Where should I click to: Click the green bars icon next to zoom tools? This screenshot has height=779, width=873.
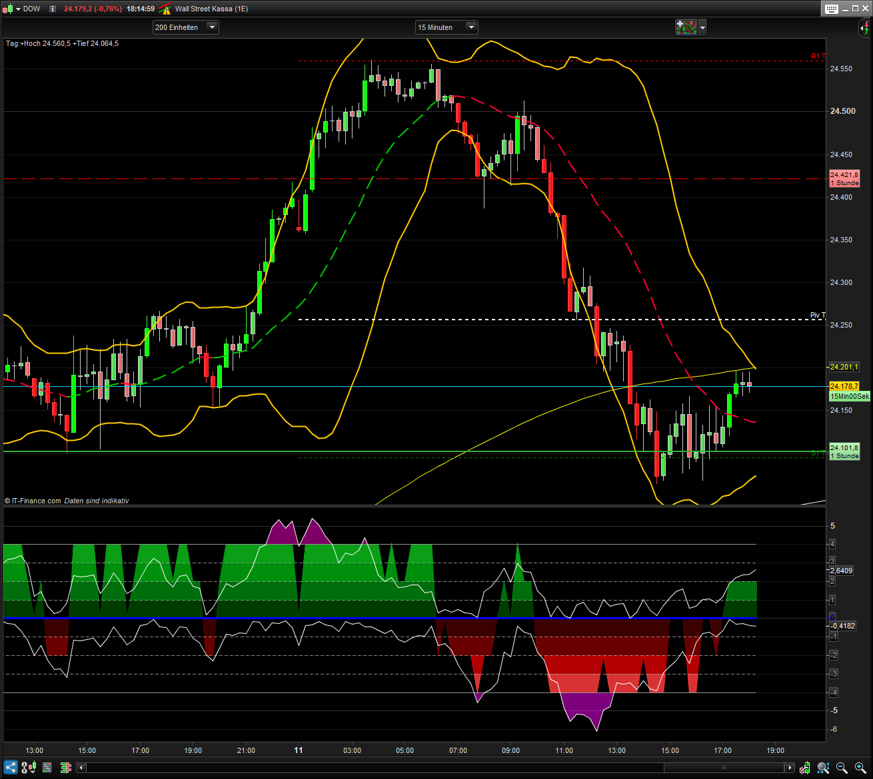pos(805,768)
